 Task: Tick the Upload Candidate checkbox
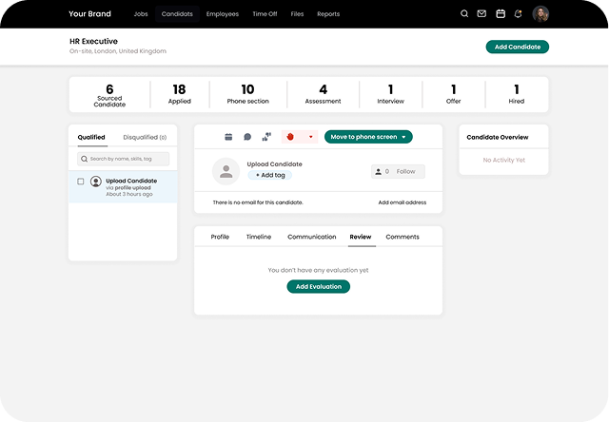click(80, 182)
